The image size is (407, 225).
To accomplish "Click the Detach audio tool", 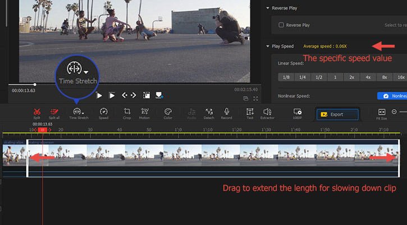I will [209, 112].
